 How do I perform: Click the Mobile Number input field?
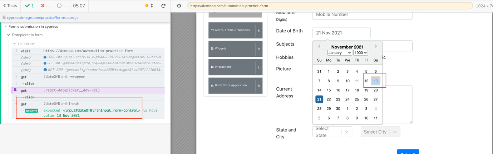click(362, 15)
